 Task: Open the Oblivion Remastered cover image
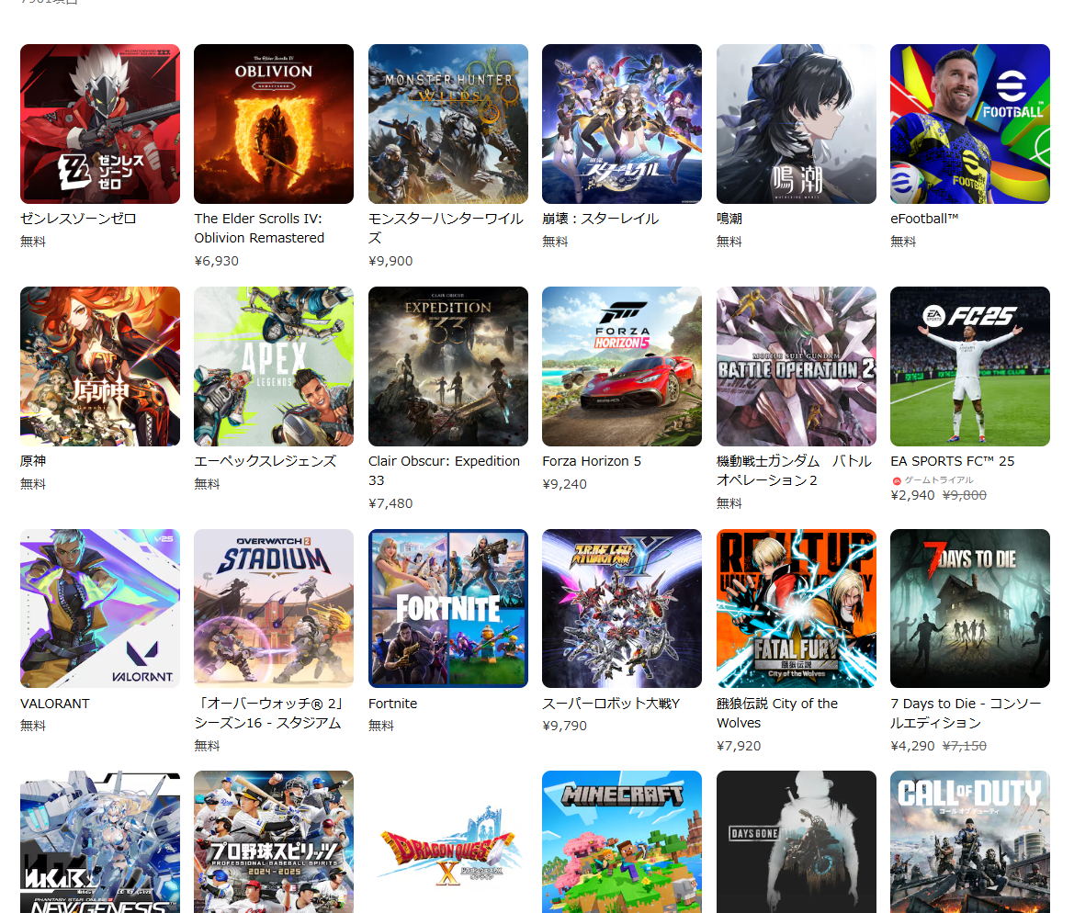274,124
